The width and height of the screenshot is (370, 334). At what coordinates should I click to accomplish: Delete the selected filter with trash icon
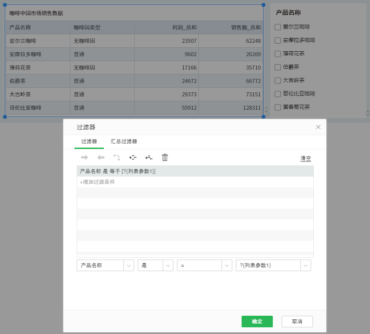[165, 157]
